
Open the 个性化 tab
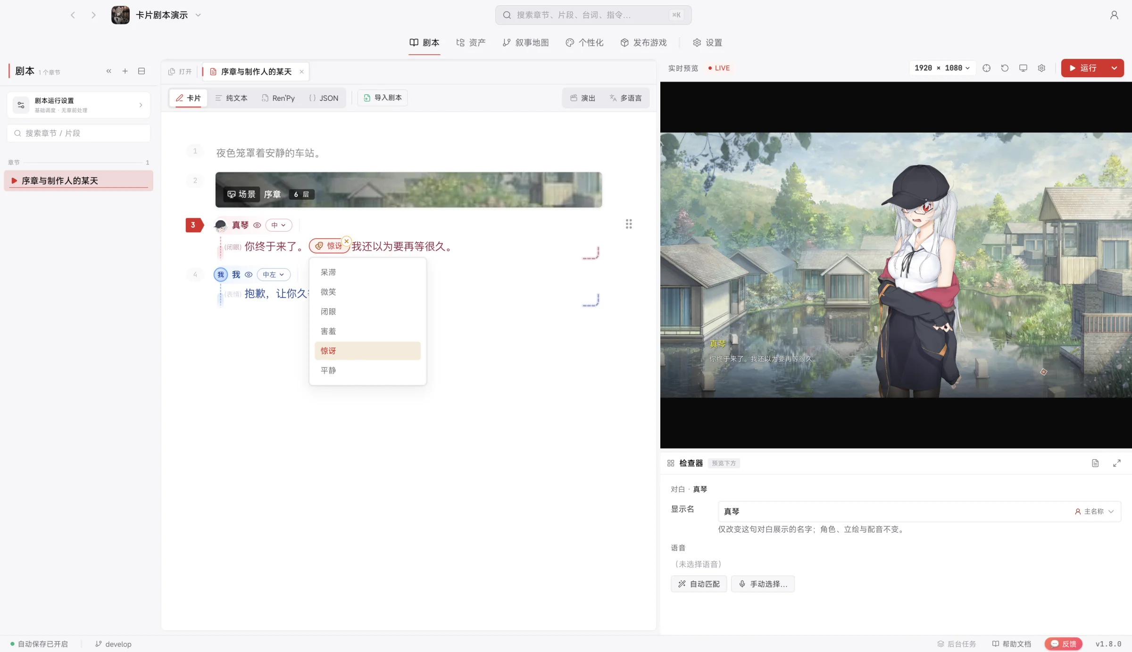[584, 43]
